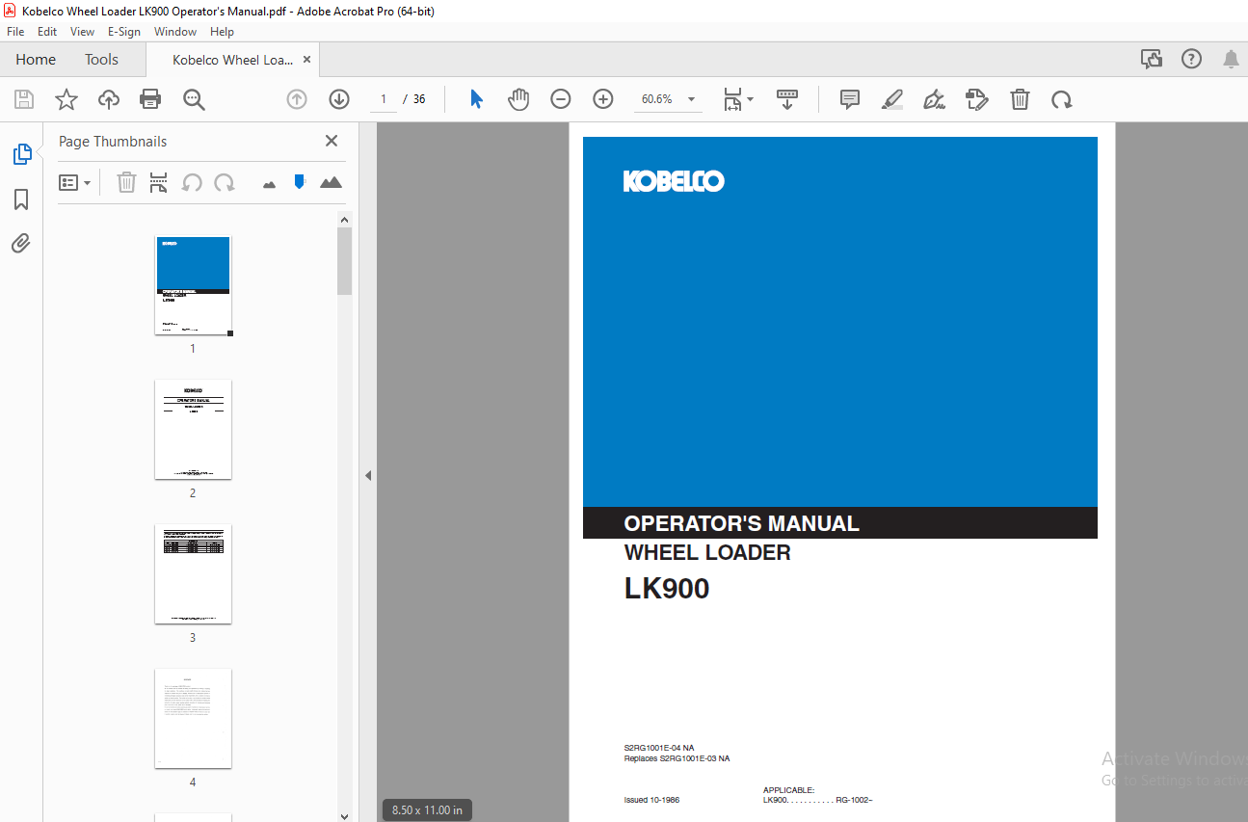Add file to starred favorites
Screen dimensions: 1248x822
[x=66, y=99]
